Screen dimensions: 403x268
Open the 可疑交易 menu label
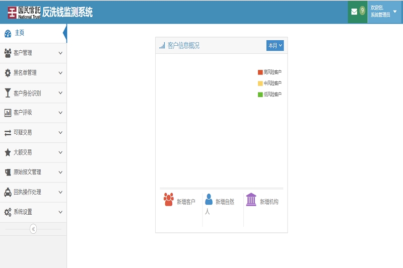pos(23,133)
